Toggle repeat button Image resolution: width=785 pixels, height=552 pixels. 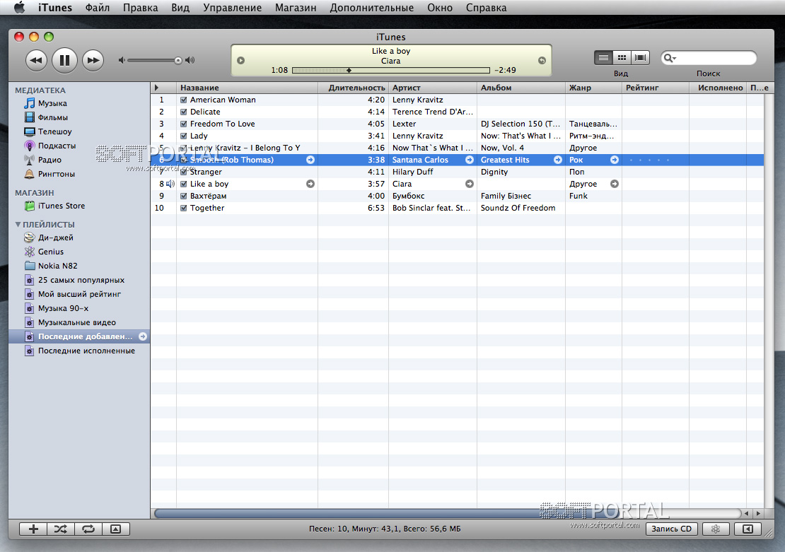click(88, 529)
